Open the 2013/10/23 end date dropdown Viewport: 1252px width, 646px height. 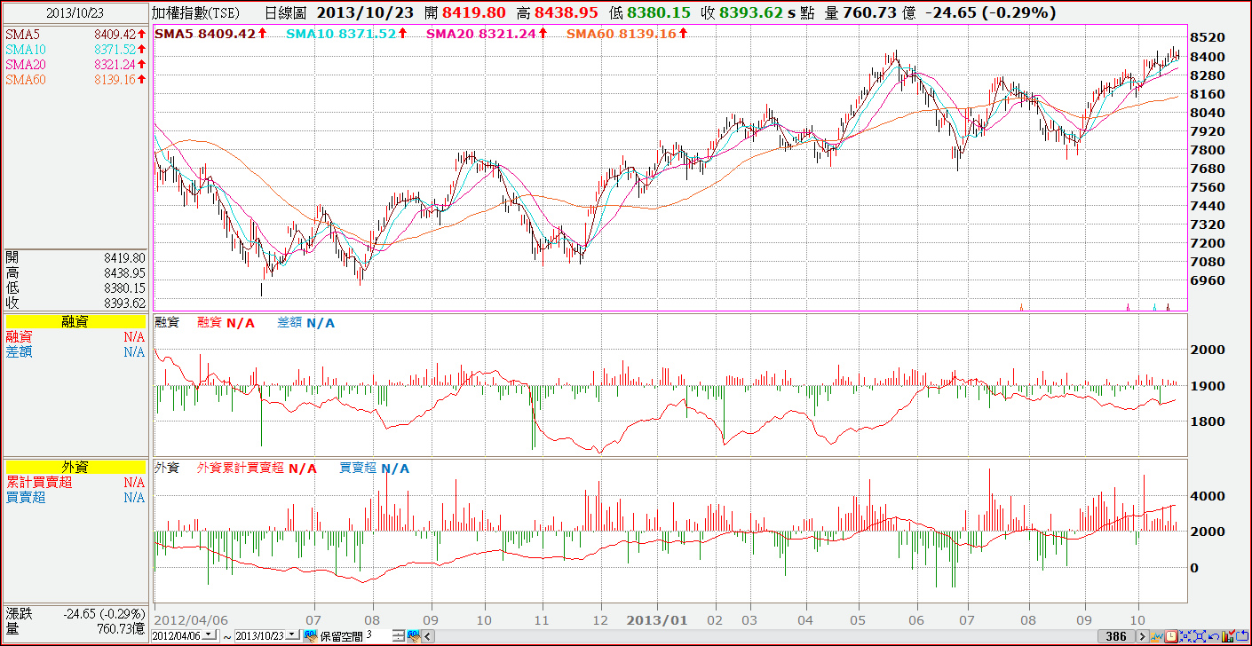click(292, 634)
